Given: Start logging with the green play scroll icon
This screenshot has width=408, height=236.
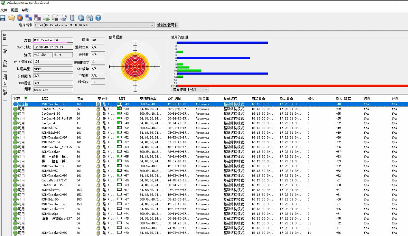Looking at the screenshot, I should (x=46, y=18).
